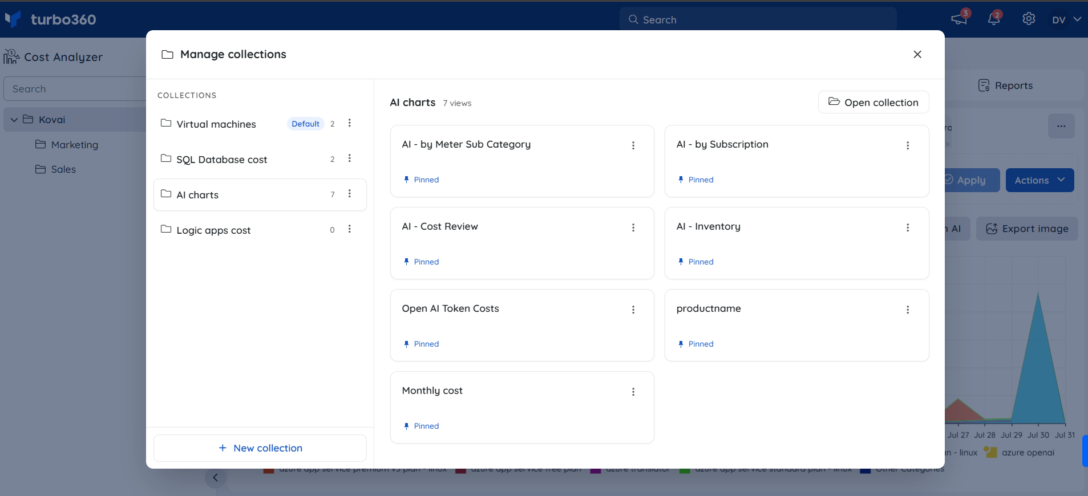Open options menu for SQL Database cost collection
This screenshot has width=1088, height=496.
tap(350, 158)
